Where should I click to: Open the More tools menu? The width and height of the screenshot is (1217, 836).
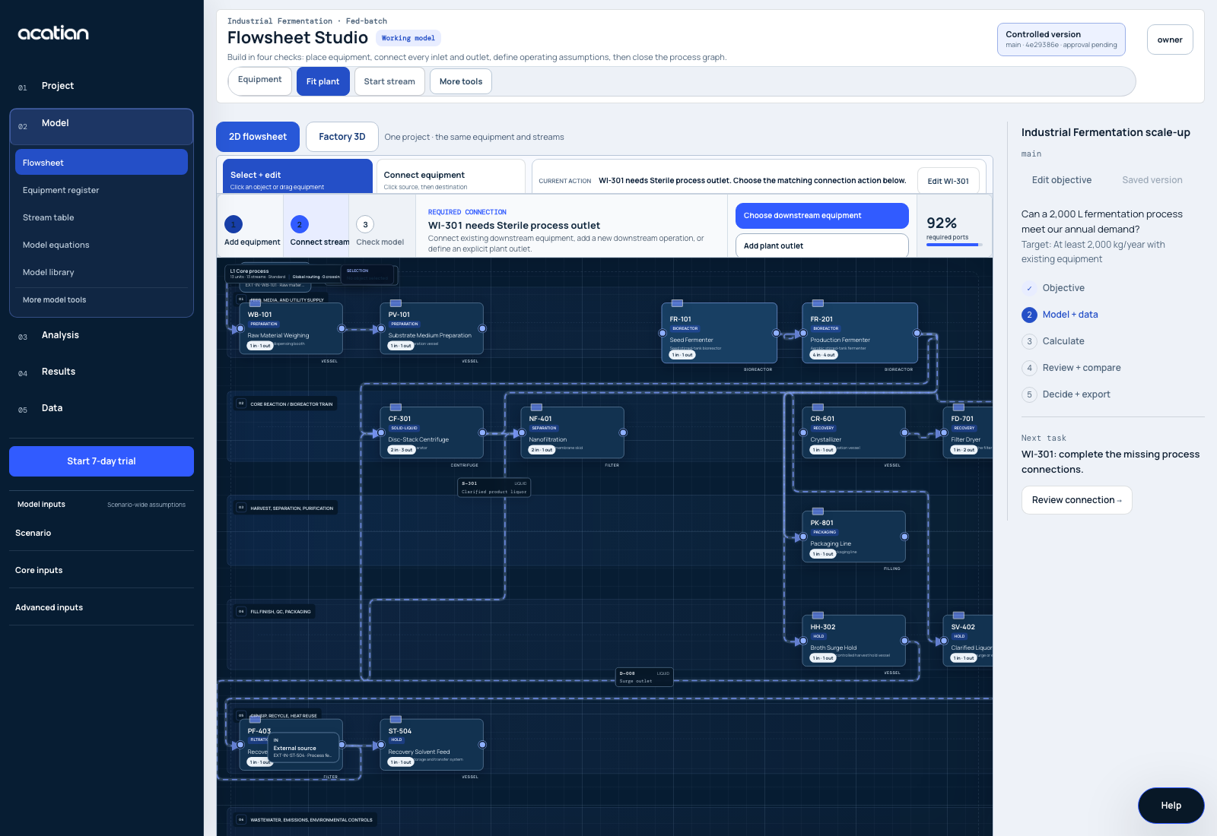tap(461, 81)
